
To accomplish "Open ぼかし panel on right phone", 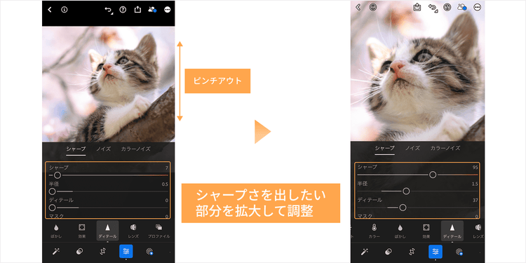I will (x=400, y=231).
